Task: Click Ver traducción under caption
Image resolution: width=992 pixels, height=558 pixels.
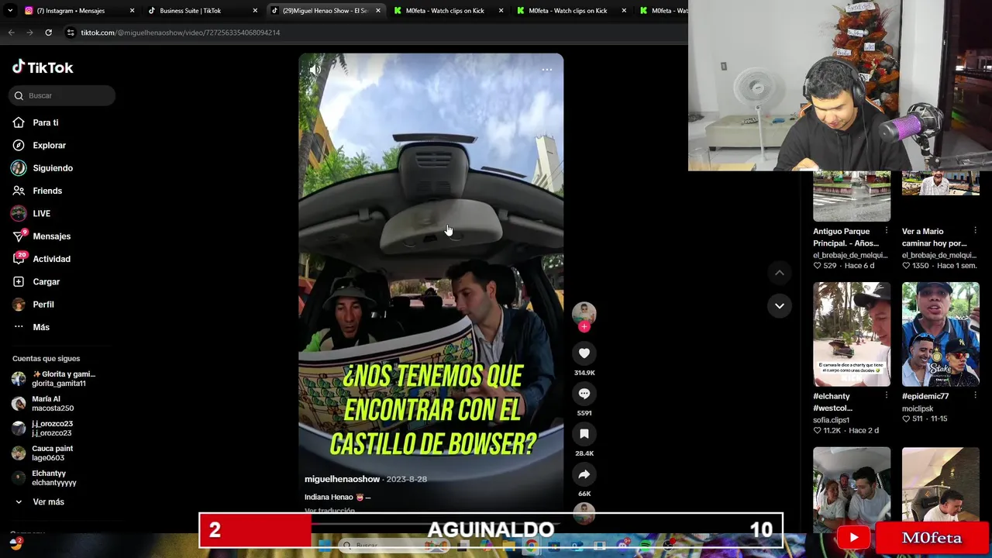Action: [x=329, y=511]
